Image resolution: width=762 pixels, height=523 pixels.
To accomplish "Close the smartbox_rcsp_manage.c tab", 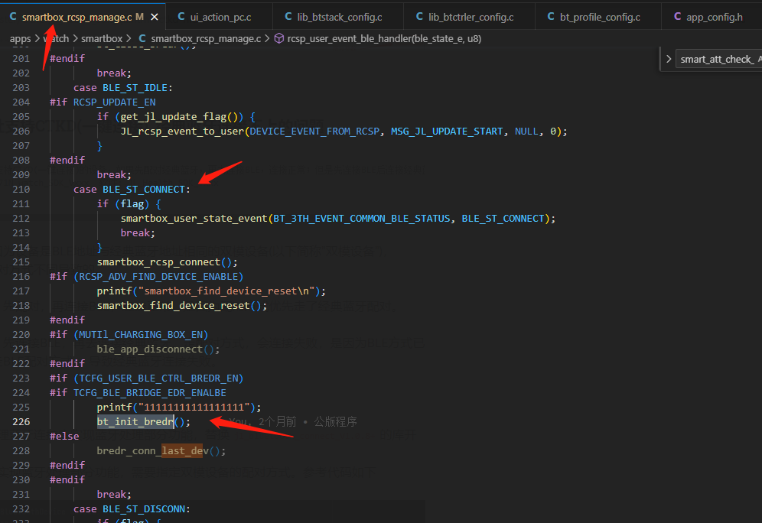I will pyautogui.click(x=155, y=17).
